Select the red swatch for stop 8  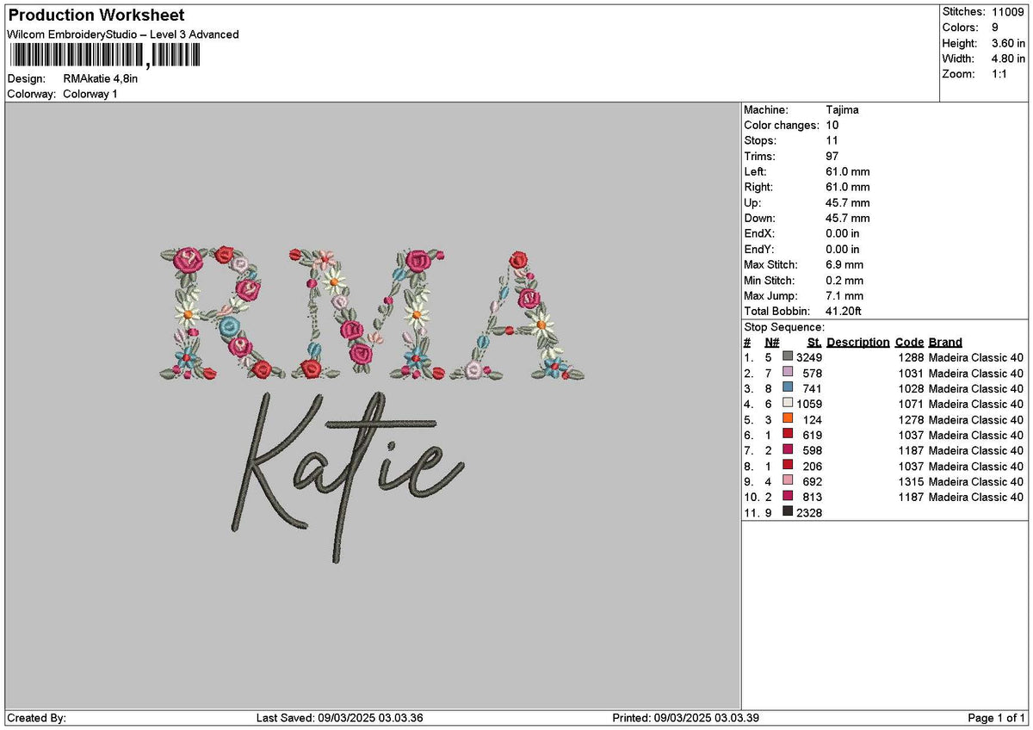click(786, 467)
